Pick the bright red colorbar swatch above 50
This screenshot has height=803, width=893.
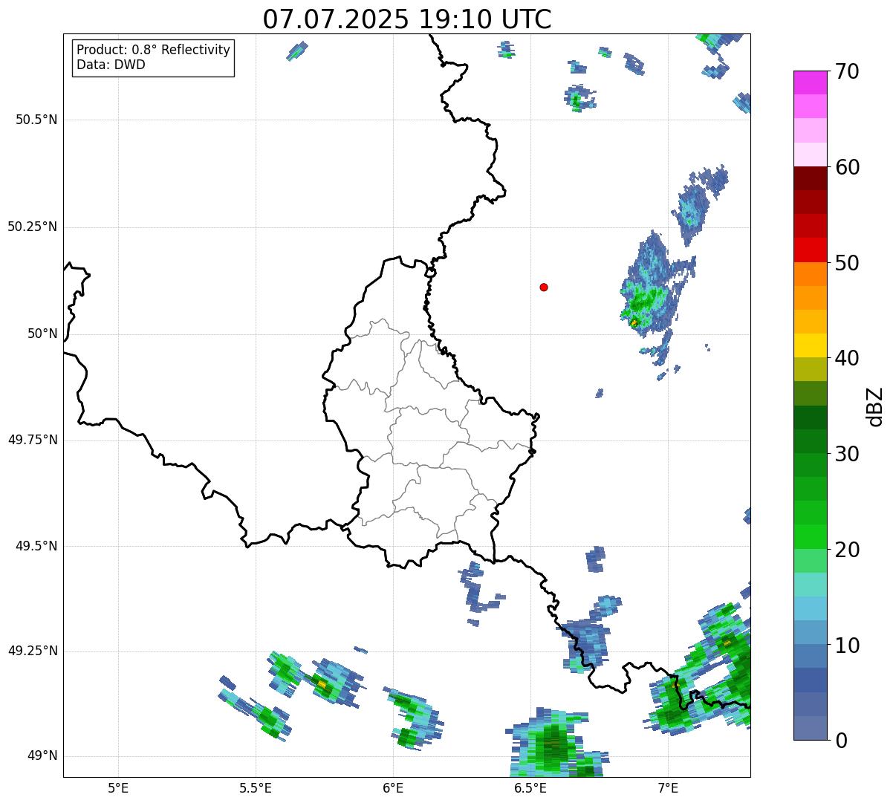[x=811, y=250]
